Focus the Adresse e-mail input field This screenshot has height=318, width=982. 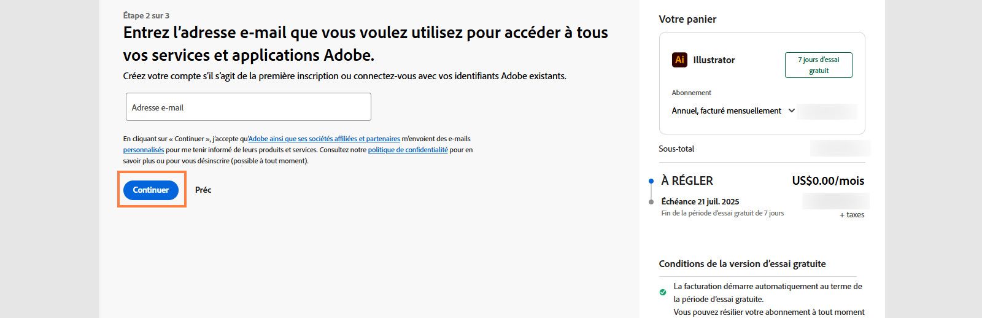click(x=248, y=107)
